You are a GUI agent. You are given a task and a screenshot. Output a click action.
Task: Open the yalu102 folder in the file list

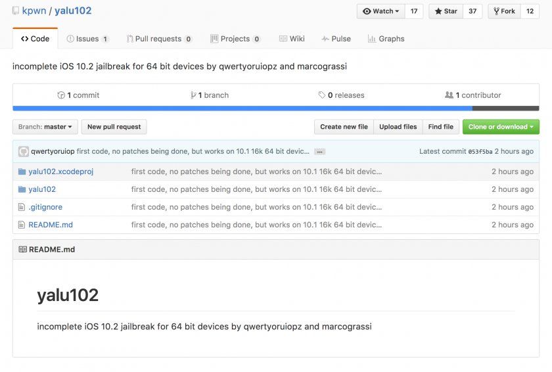[x=42, y=189]
